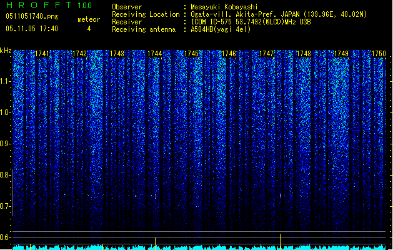The image size is (393, 250).
Task: Click the 1.0 kHz frequency label
Action: point(5,112)
